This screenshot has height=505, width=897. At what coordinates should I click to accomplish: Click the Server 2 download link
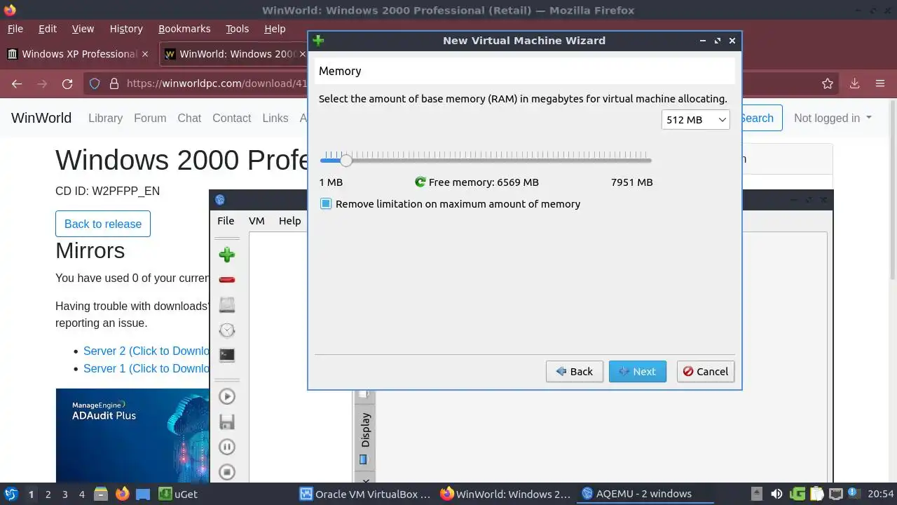[146, 351]
